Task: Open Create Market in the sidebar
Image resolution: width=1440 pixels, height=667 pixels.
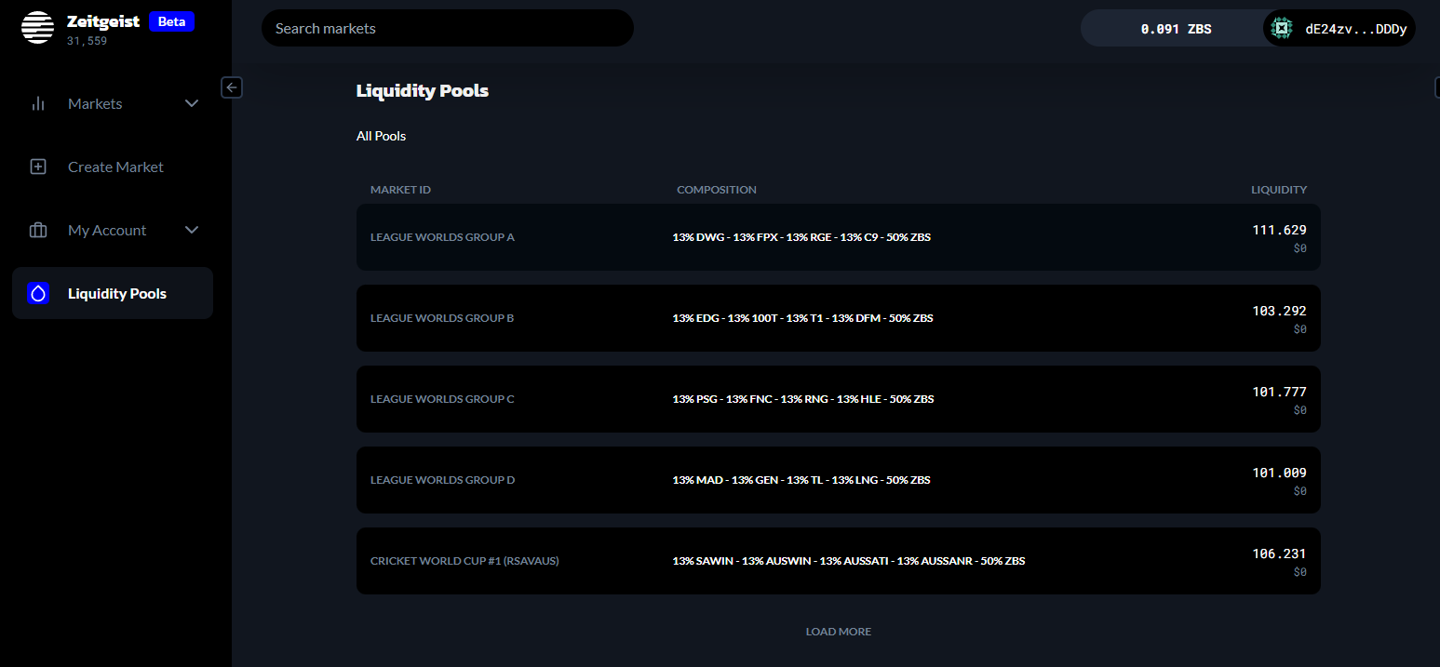Action: [x=113, y=167]
